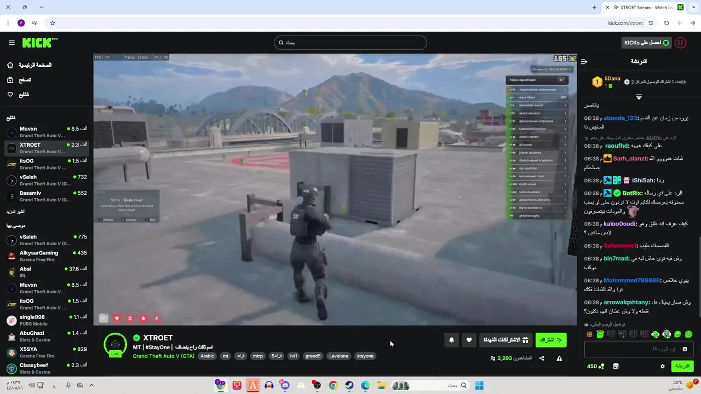Screen dimensions: 701x394
Task: Insert the orange emote in quick emote row
Action: click(589, 334)
